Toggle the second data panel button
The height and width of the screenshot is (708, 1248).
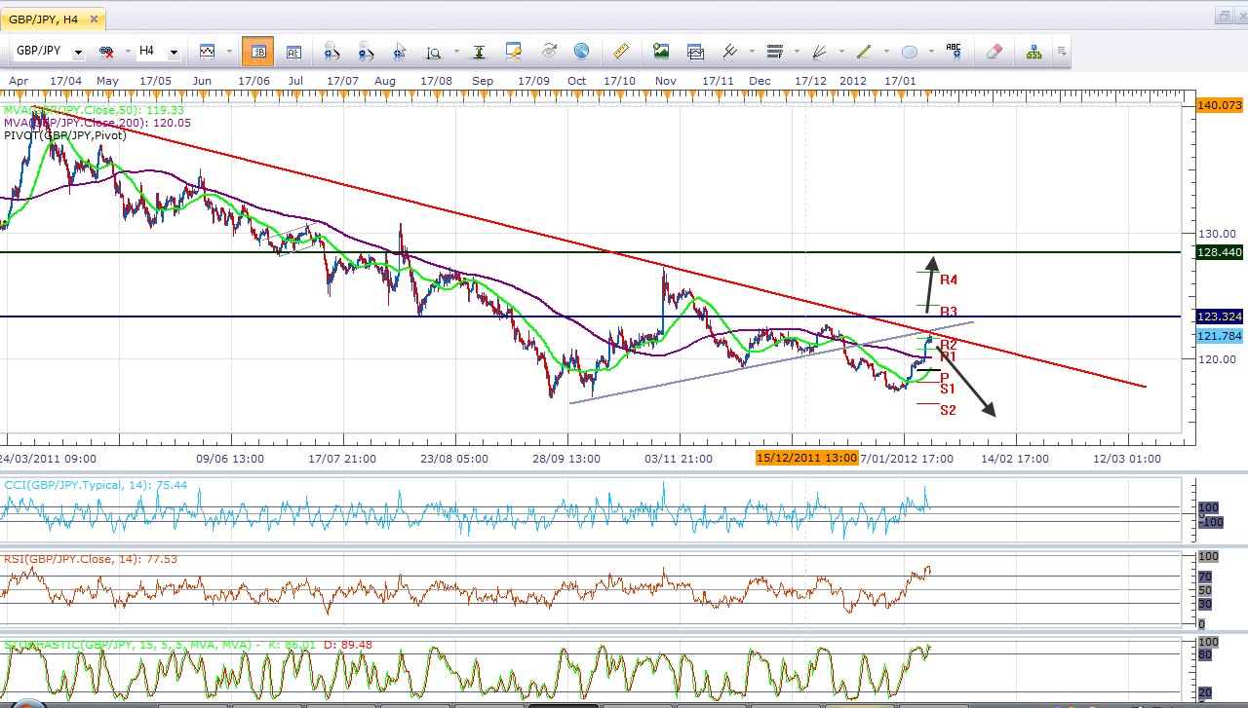tap(293, 52)
